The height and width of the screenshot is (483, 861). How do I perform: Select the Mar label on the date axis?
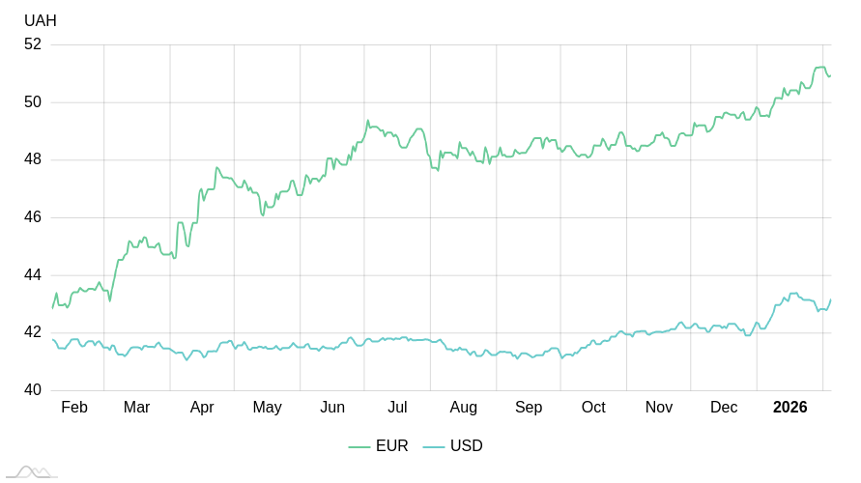(137, 408)
